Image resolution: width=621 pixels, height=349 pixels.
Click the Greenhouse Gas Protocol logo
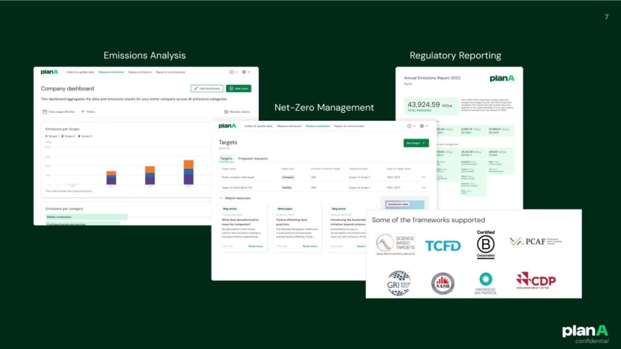486,283
